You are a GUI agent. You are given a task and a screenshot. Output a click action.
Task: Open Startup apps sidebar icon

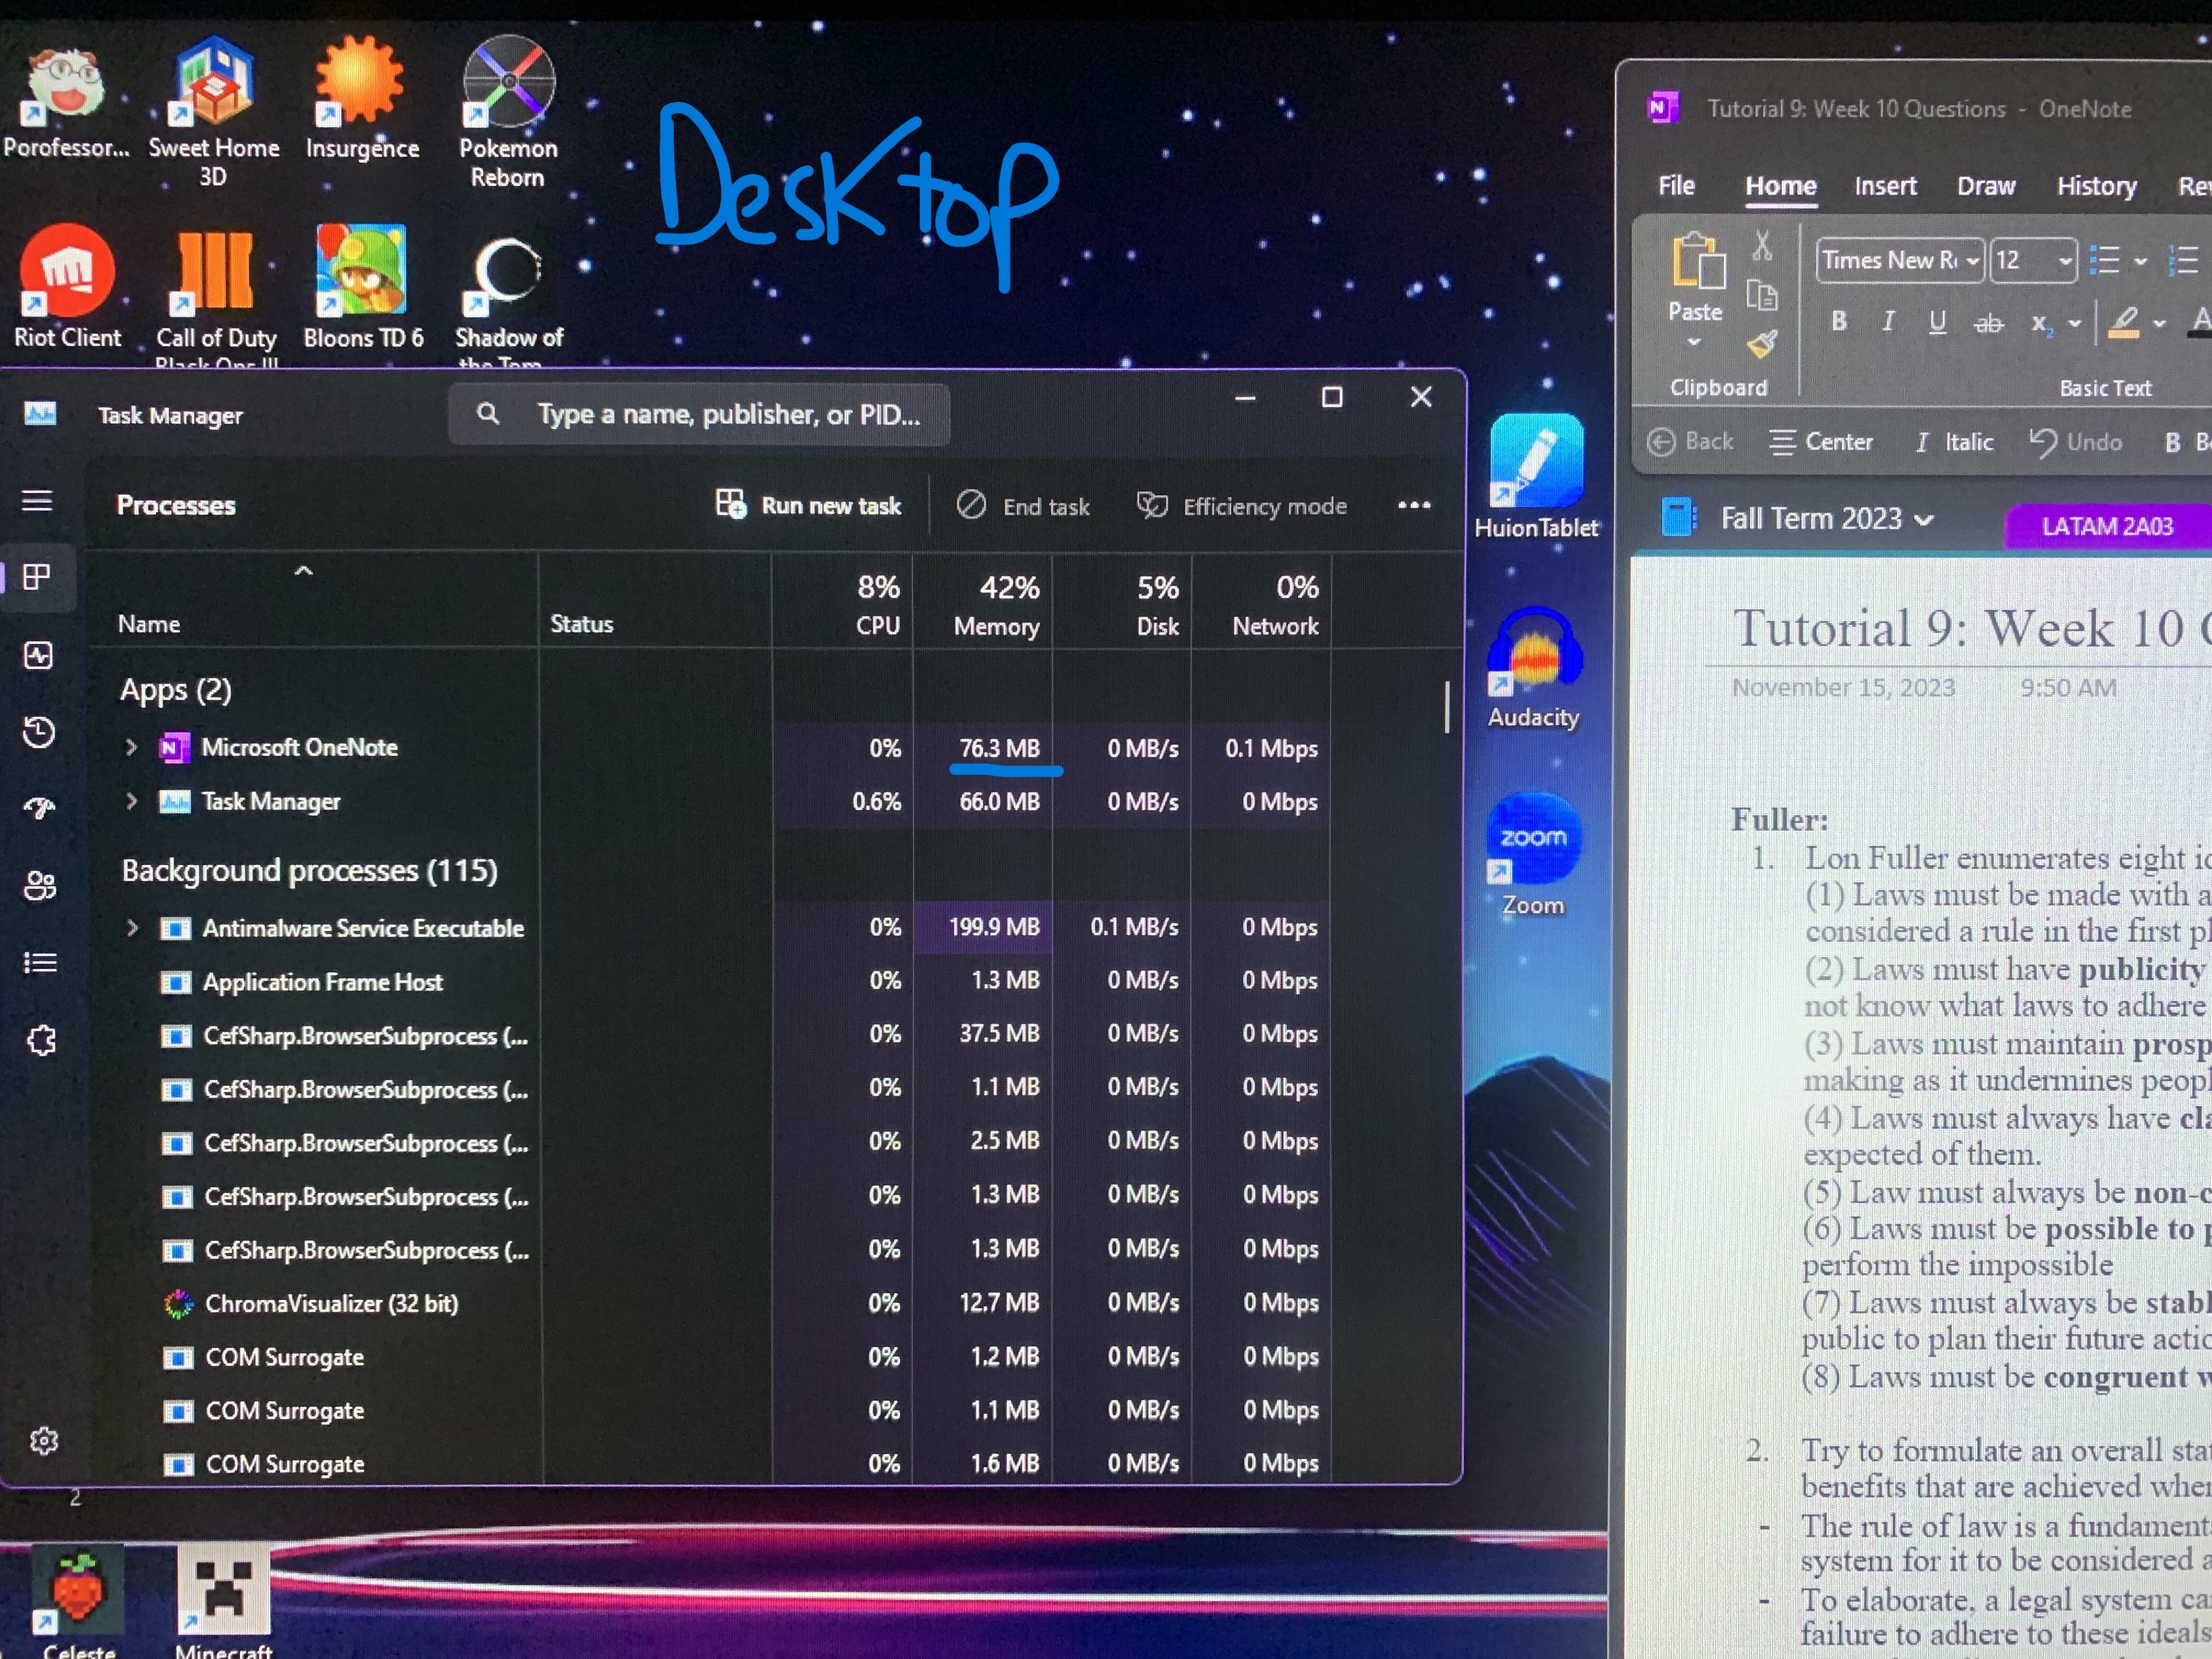[x=39, y=808]
